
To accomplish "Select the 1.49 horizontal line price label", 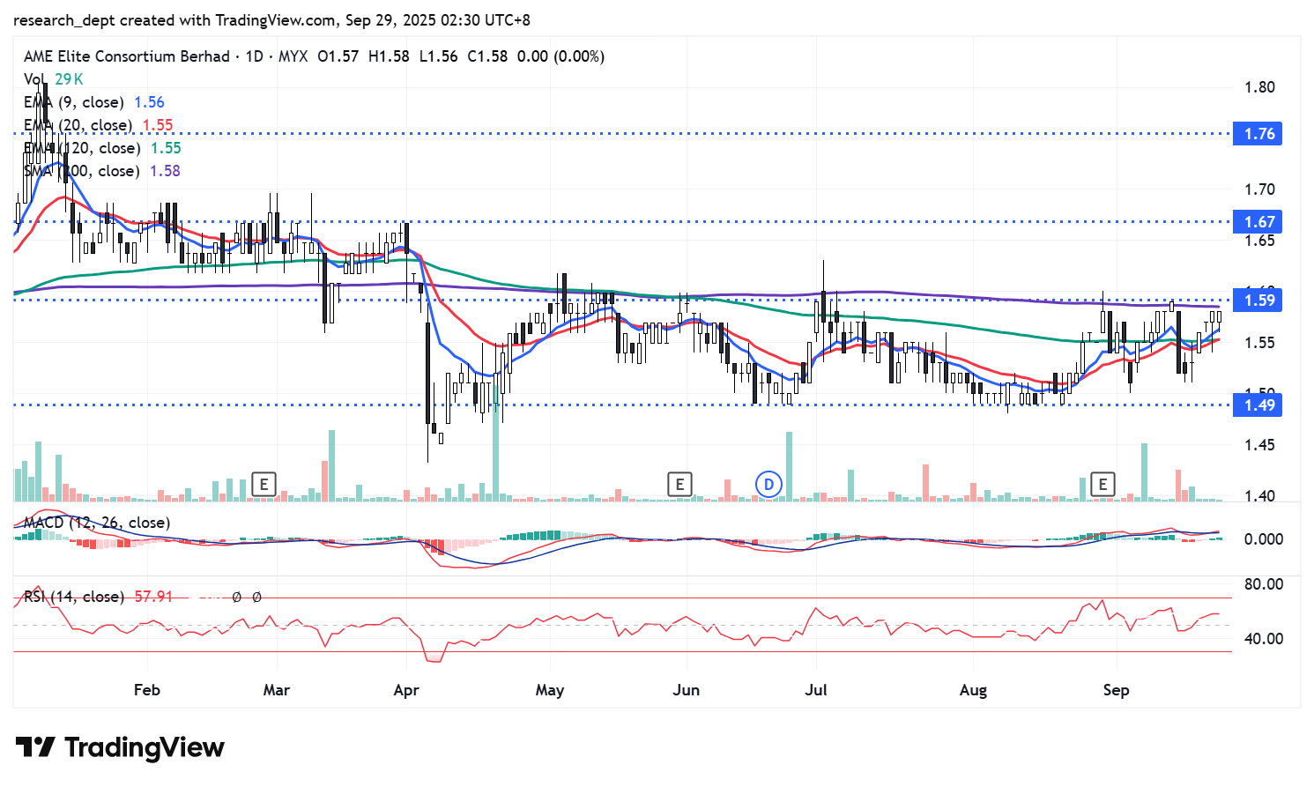I will point(1258,405).
